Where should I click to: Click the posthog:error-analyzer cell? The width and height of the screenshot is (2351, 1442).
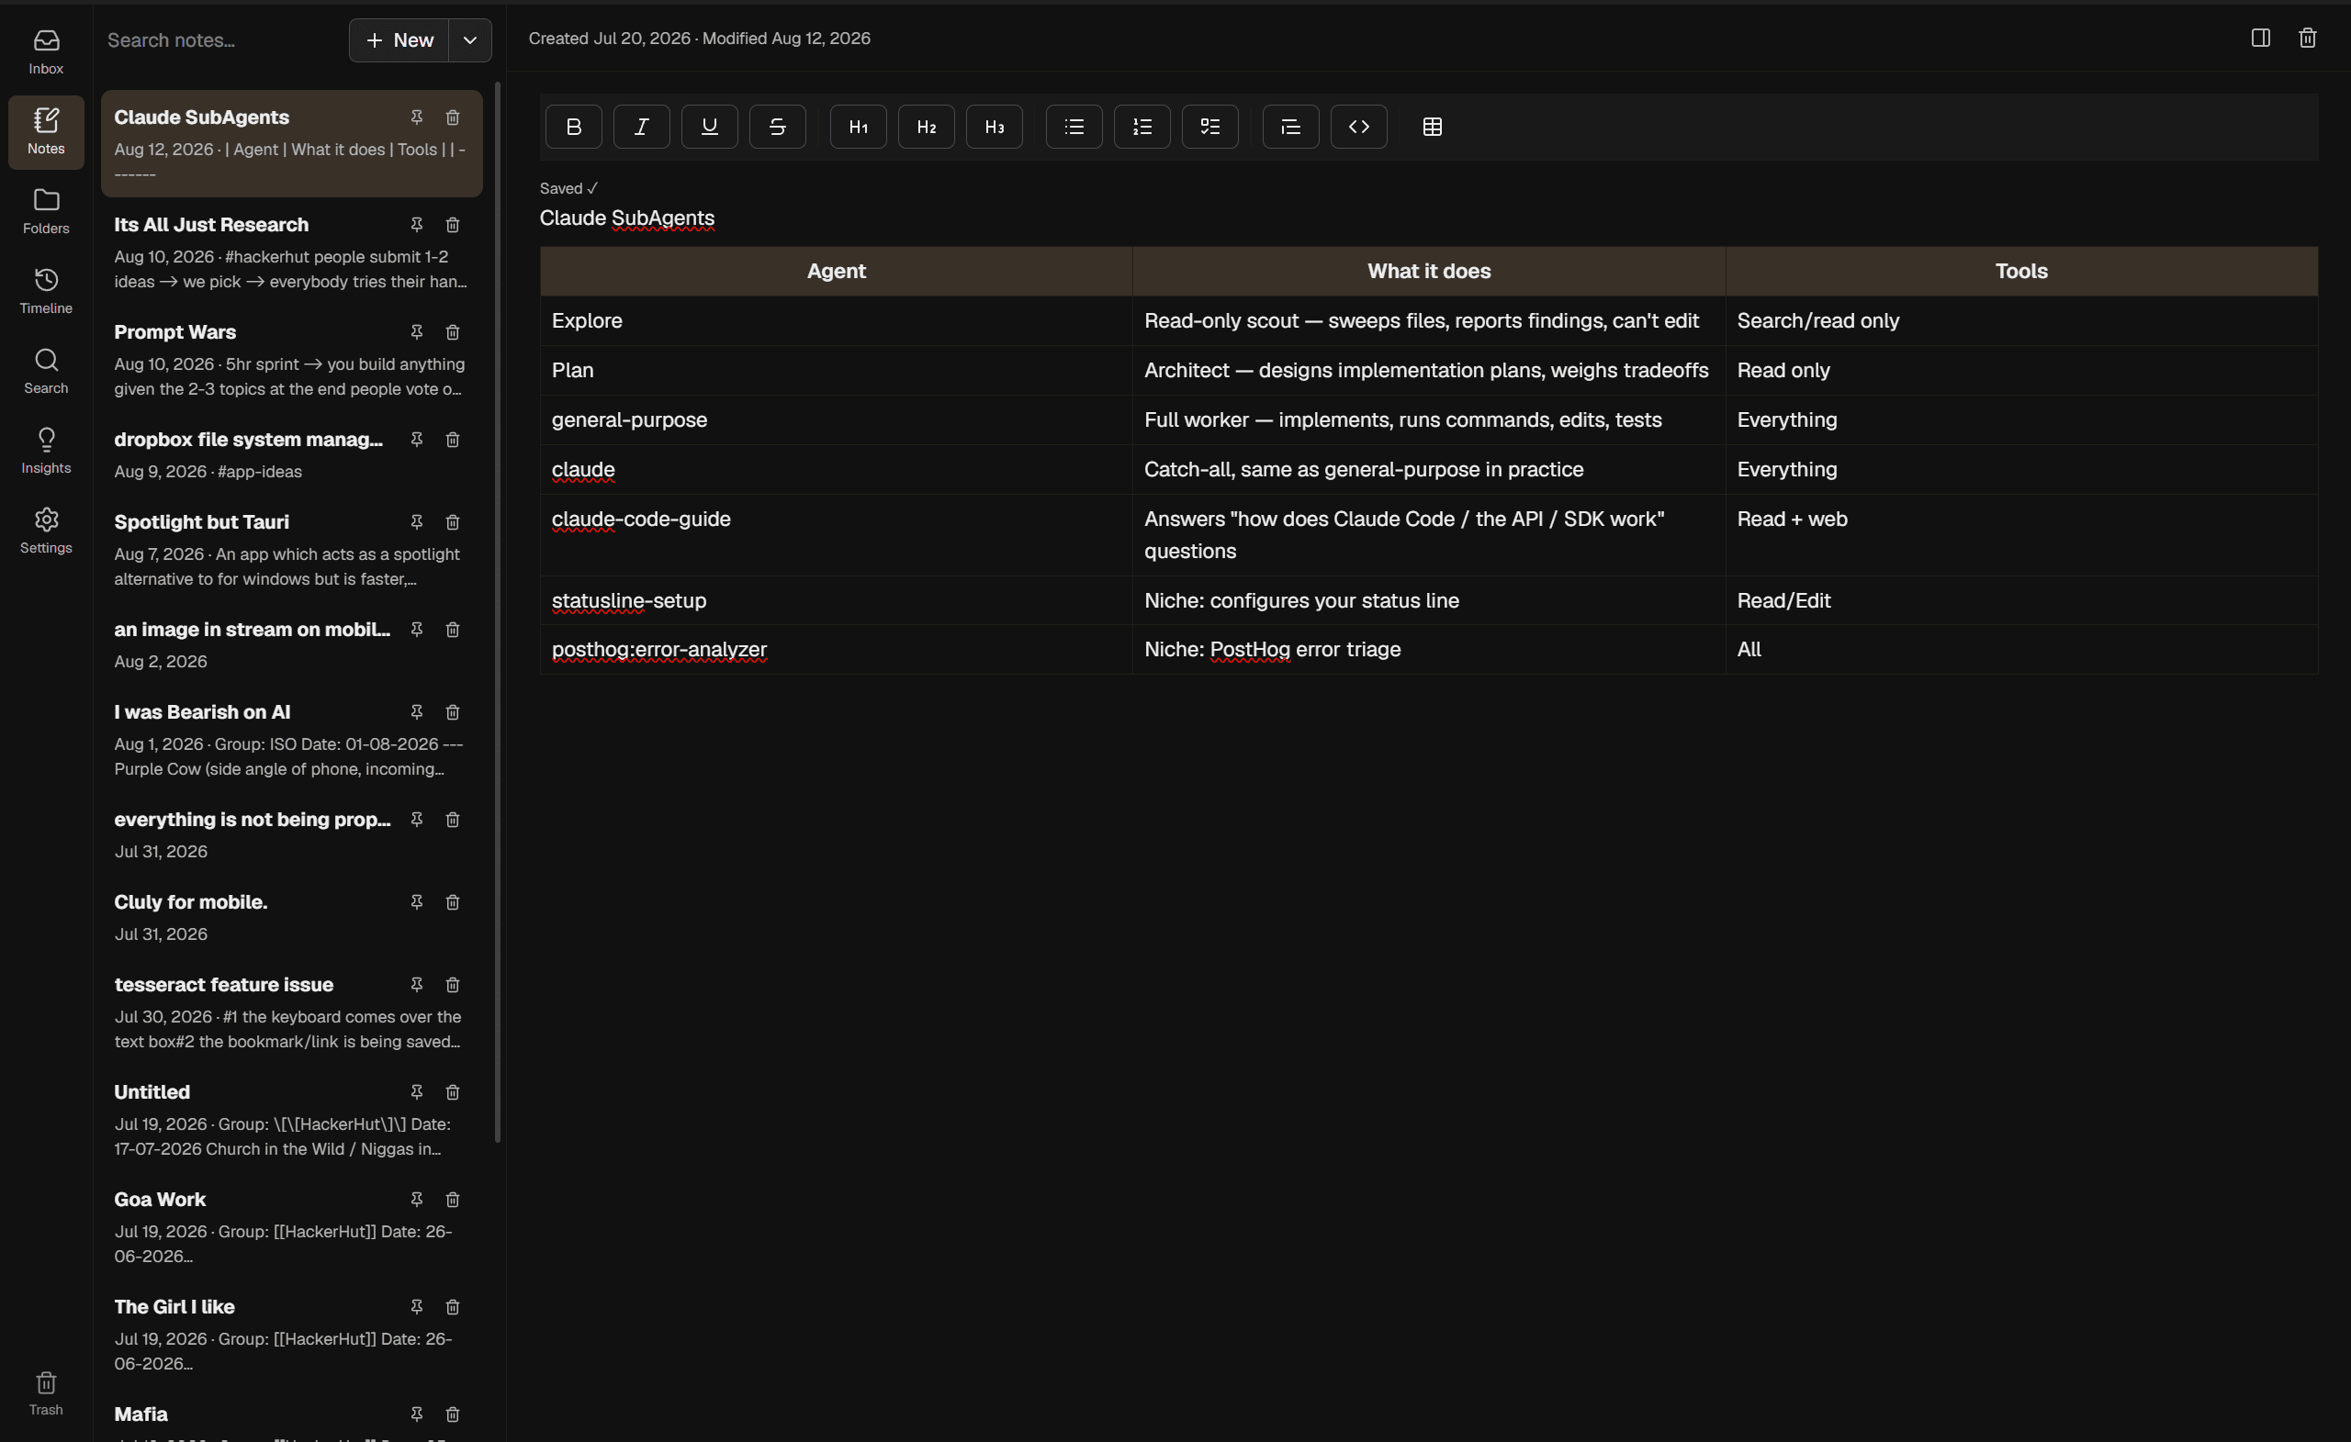(x=836, y=650)
